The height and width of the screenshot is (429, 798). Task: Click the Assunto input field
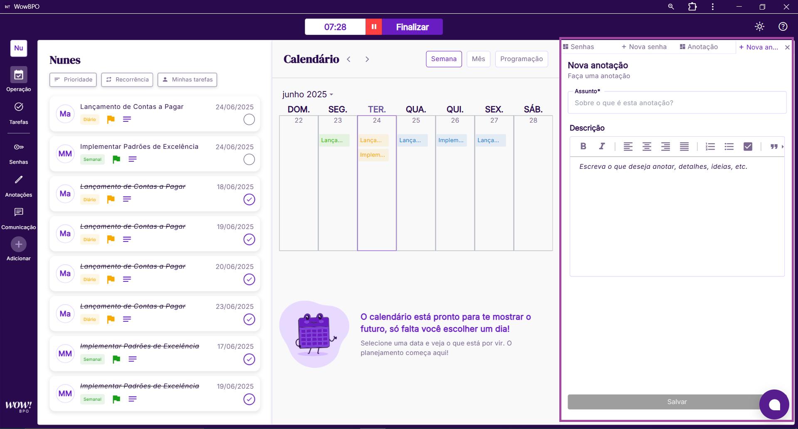coord(677,103)
